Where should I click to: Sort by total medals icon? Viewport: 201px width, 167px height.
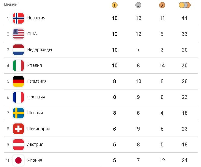[185, 5]
